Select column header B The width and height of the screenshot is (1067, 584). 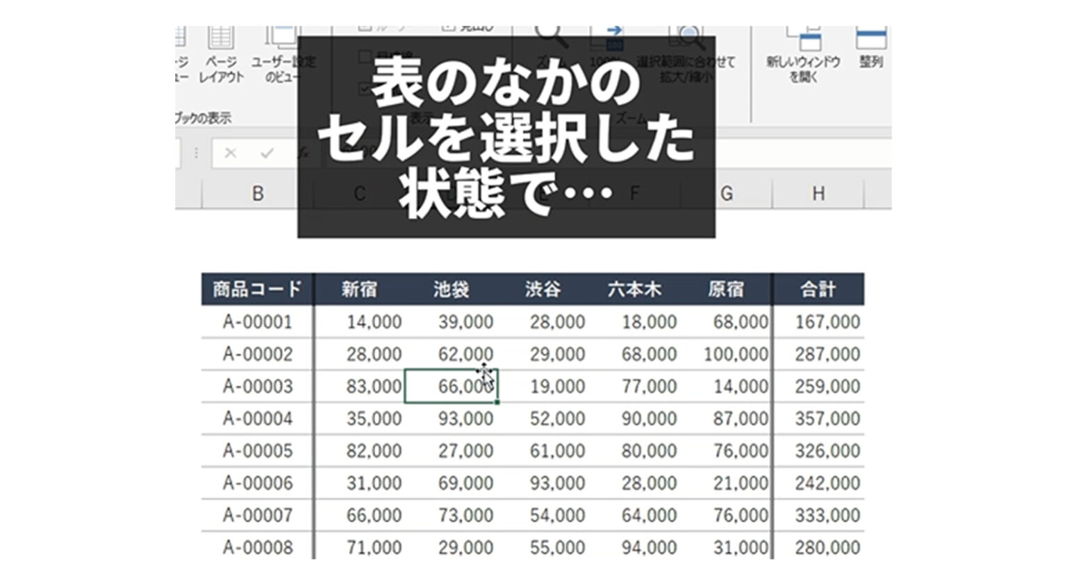coord(258,194)
